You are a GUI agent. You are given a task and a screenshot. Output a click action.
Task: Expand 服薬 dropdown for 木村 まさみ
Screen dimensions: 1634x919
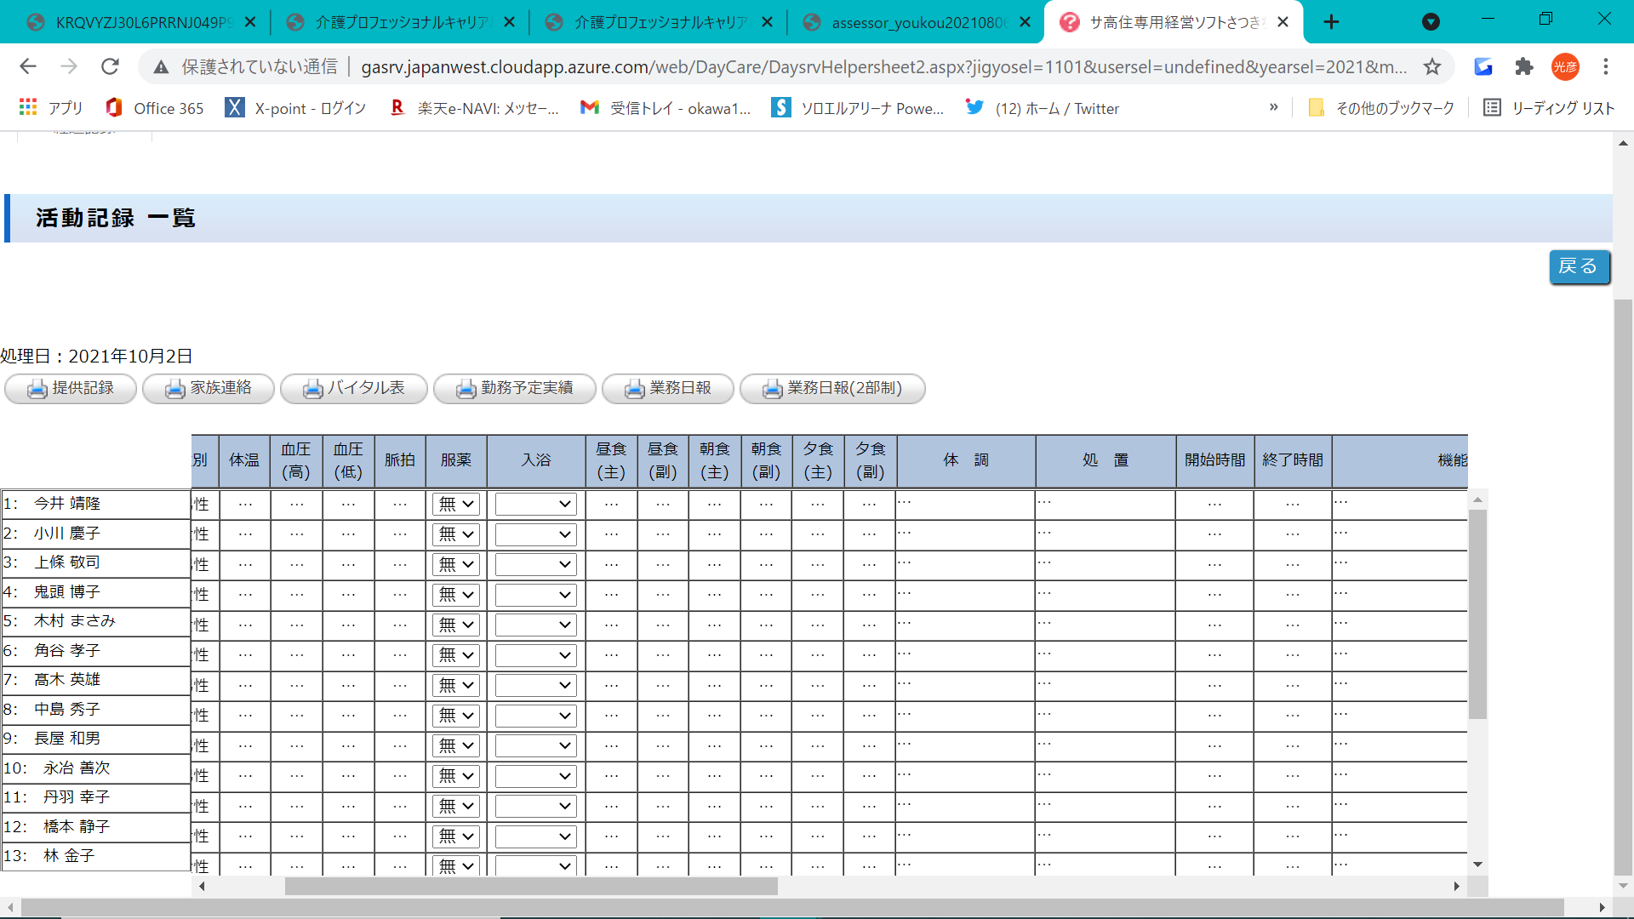(456, 625)
